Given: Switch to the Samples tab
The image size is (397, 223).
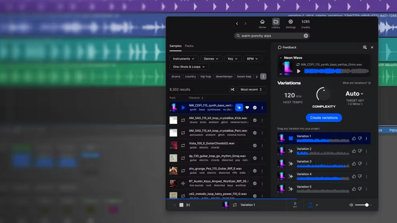Looking at the screenshot, I should 175,46.
